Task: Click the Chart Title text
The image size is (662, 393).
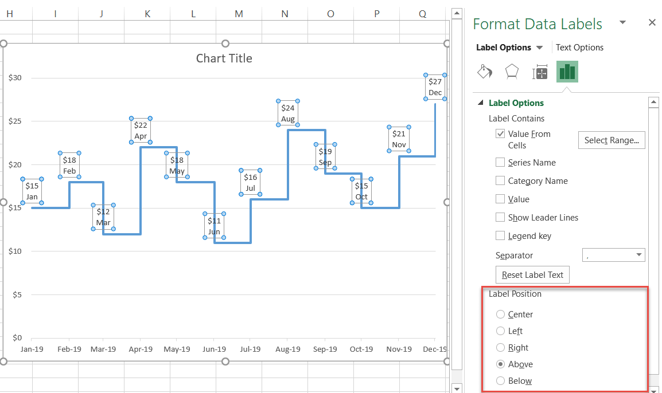Action: coord(224,58)
